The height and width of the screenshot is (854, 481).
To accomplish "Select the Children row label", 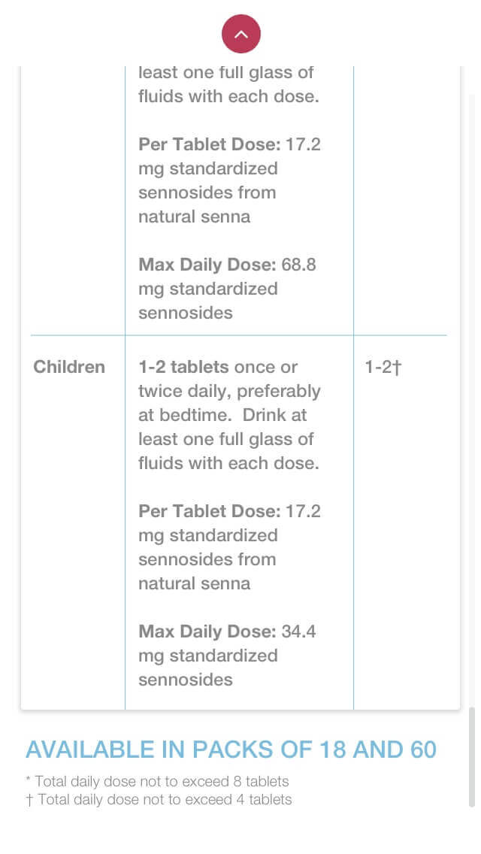I will coord(69,367).
